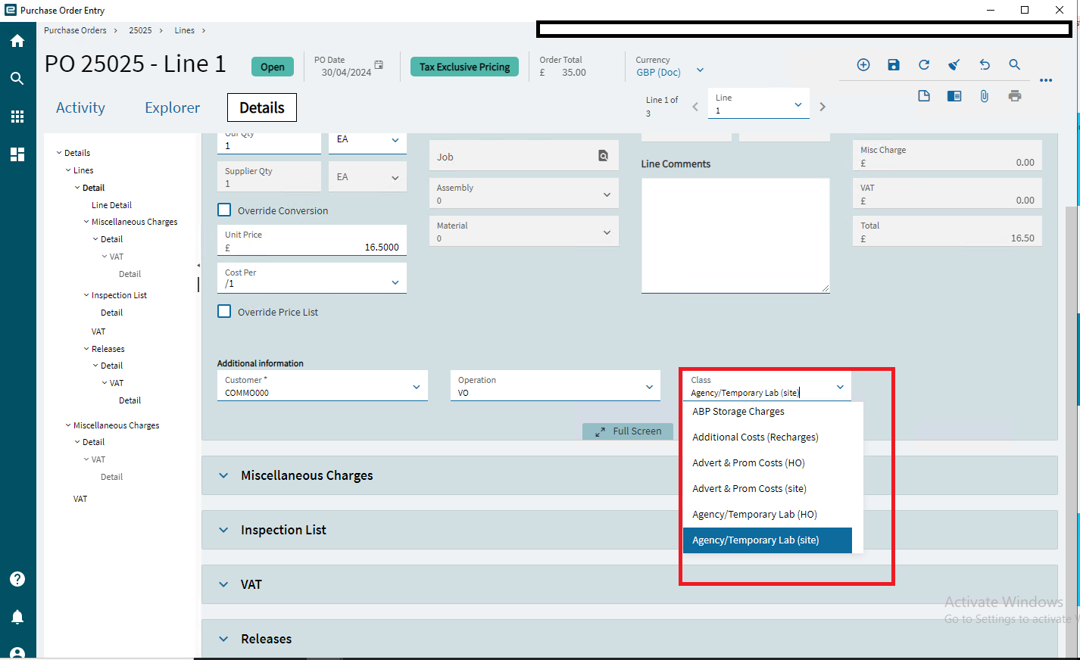Add a new record with the plus icon
1080x660 pixels.
(x=863, y=65)
